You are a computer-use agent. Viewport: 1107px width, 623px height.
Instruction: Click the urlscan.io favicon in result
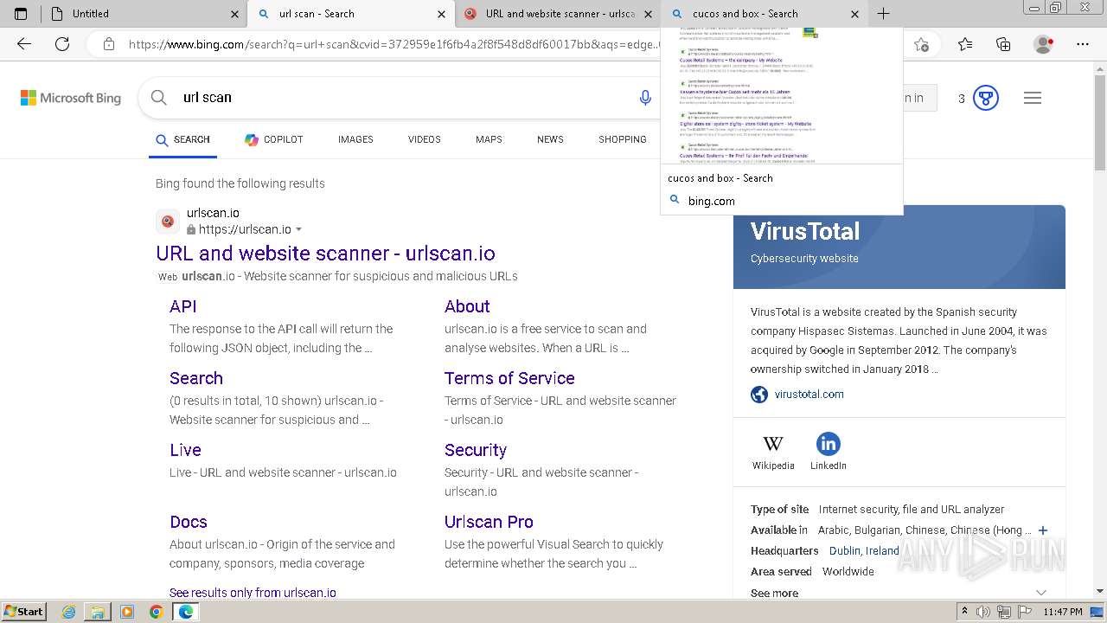pos(168,221)
